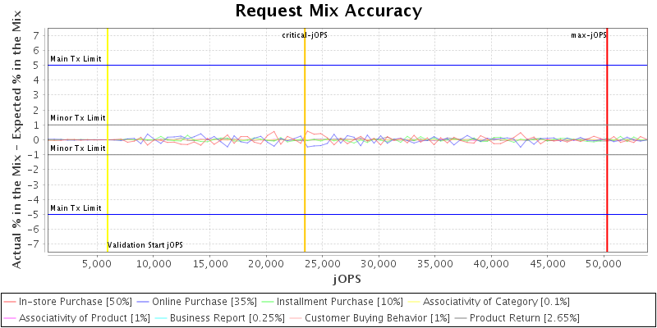
Task: Click the Request Mix Accuracy chart title
Action: coord(328,11)
